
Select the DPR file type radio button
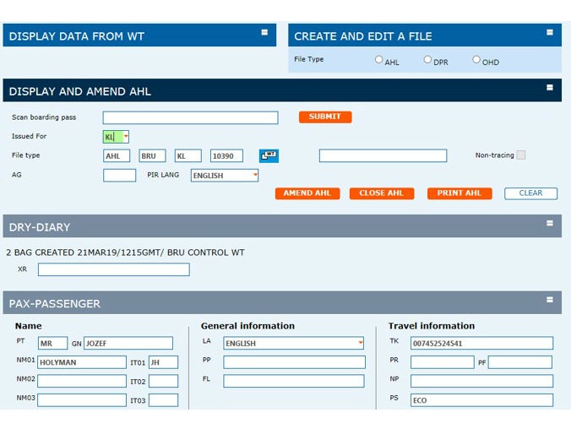[428, 60]
